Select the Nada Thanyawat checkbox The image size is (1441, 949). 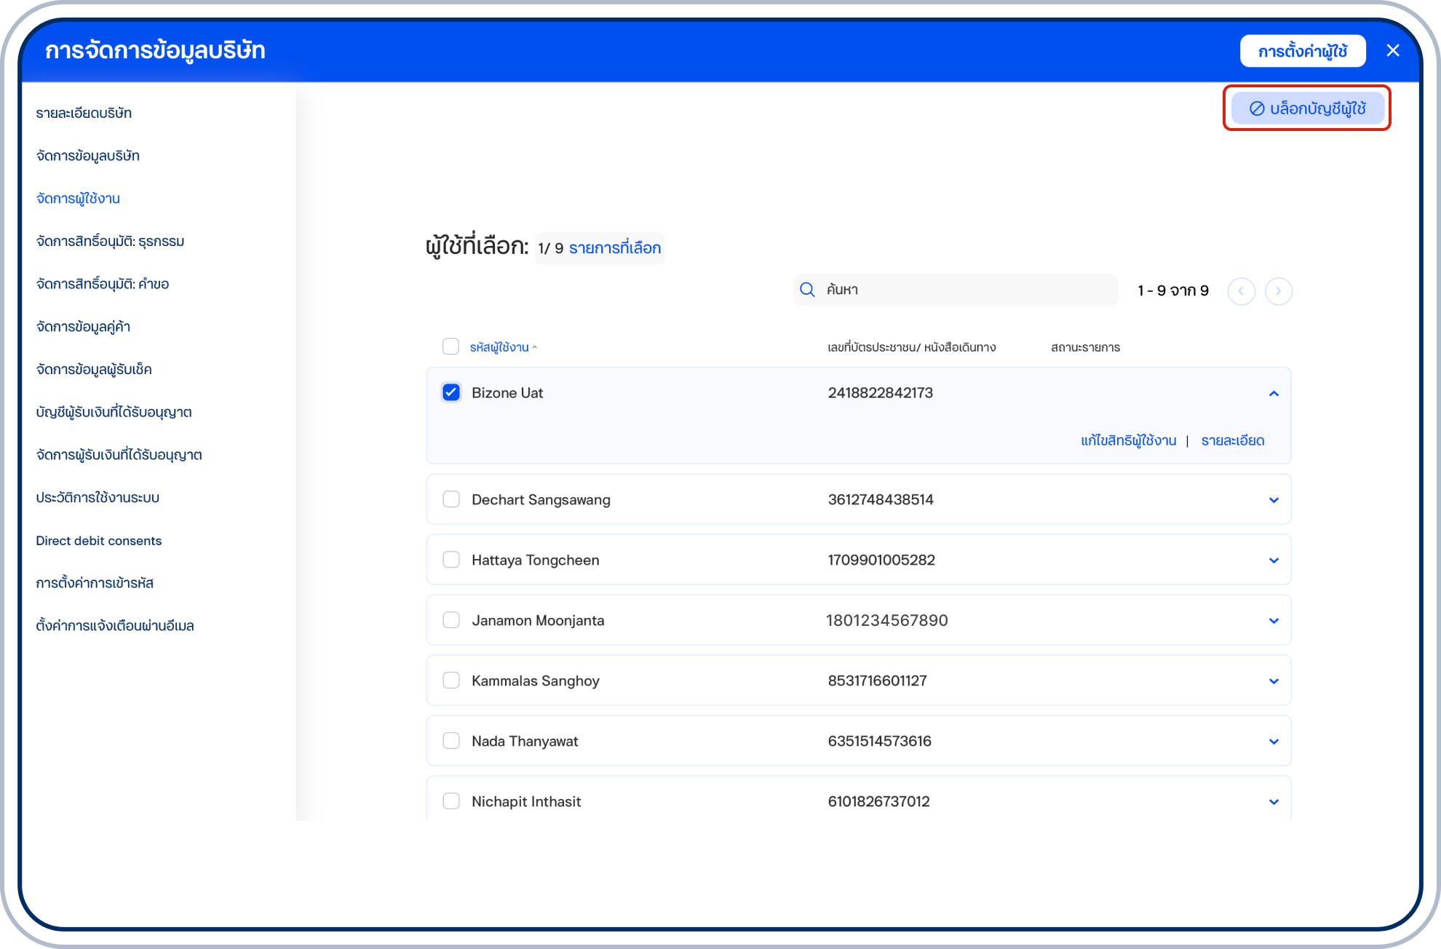451,741
